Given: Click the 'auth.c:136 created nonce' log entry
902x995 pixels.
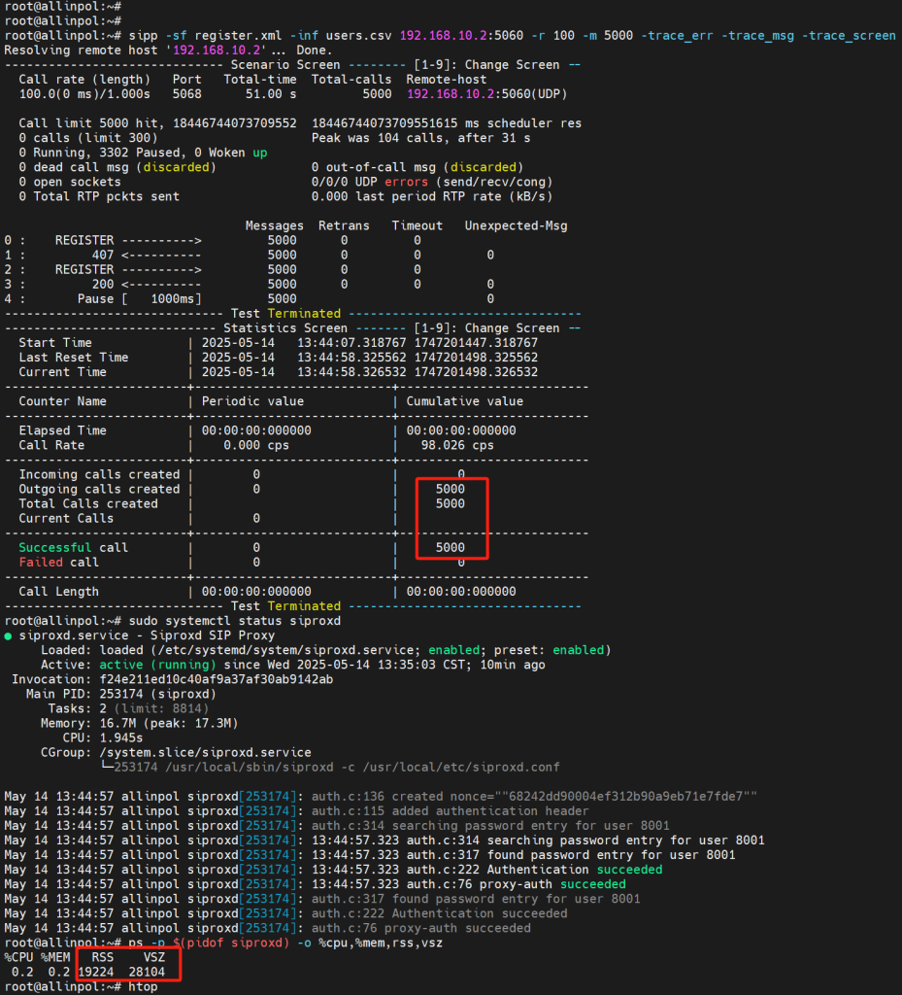Looking at the screenshot, I should pyautogui.click(x=534, y=797).
